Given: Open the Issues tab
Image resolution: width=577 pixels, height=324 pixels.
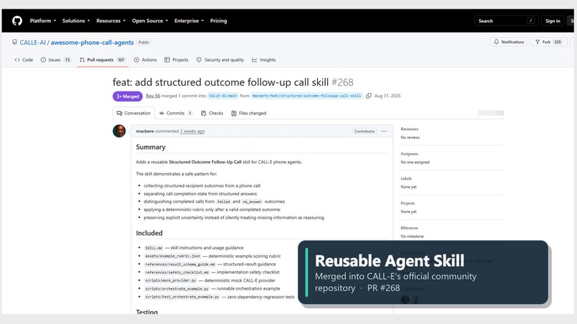Looking at the screenshot, I should point(56,59).
